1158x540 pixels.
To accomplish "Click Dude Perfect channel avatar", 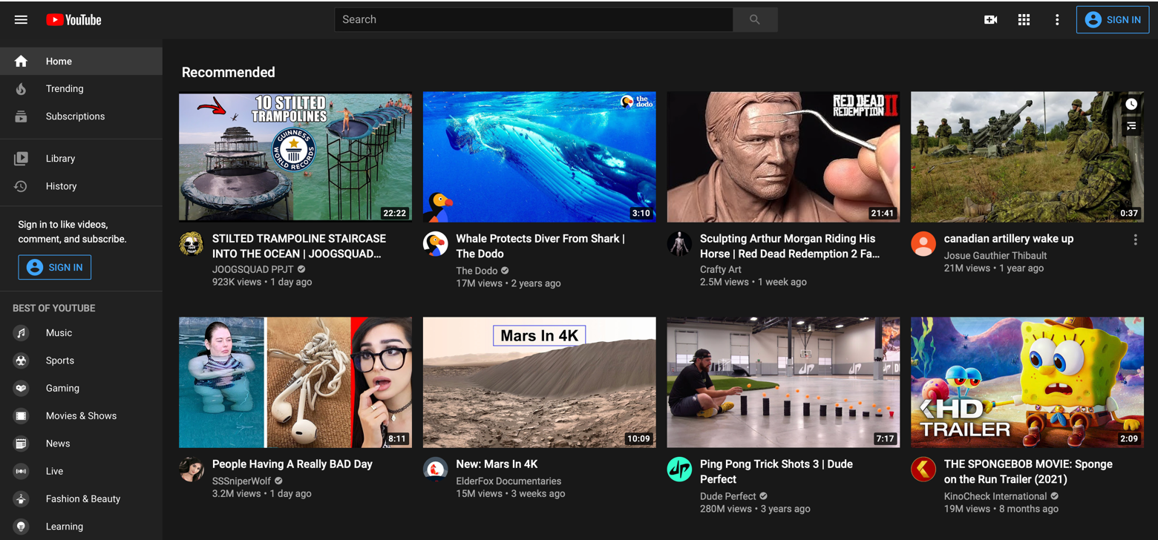I will [x=679, y=470].
